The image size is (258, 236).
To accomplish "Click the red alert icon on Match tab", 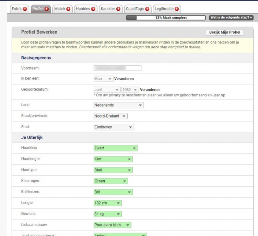I will click(68, 9).
